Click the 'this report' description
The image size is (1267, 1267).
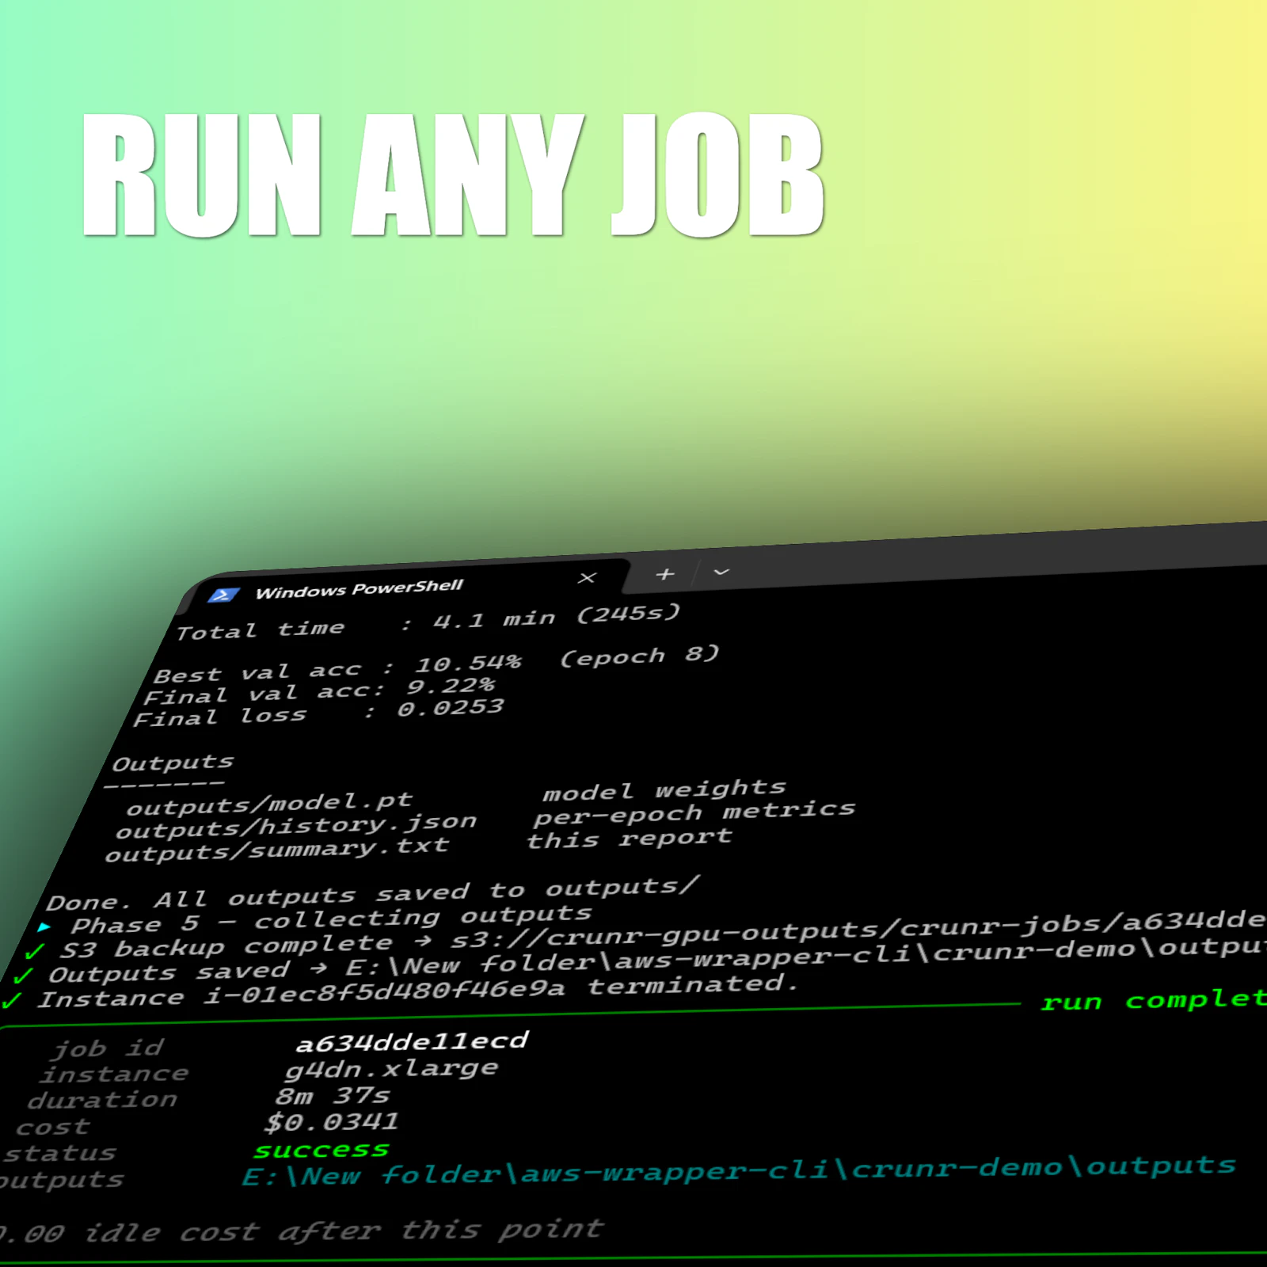pos(630,839)
